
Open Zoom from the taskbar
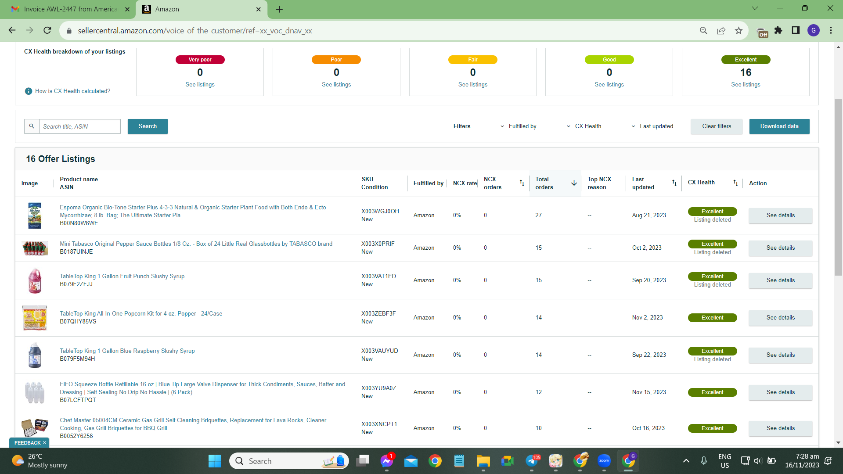pos(604,461)
